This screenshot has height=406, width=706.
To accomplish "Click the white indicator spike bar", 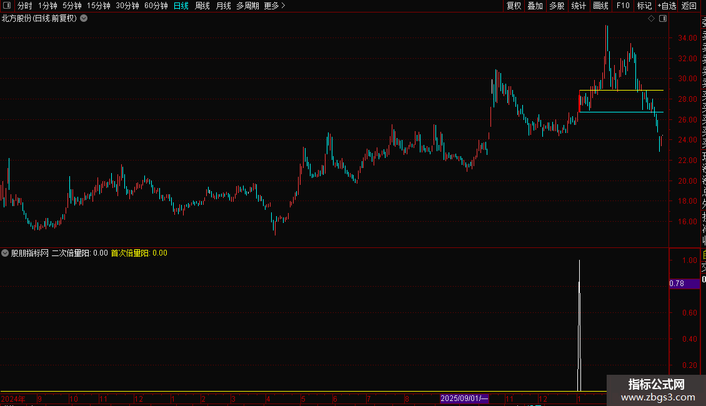I will 579,325.
